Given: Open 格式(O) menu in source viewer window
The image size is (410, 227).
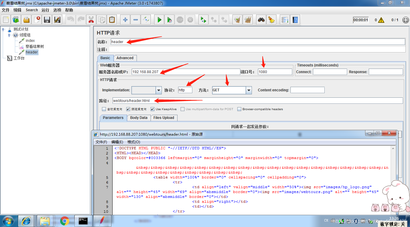Looking at the screenshot, I should 134,142.
